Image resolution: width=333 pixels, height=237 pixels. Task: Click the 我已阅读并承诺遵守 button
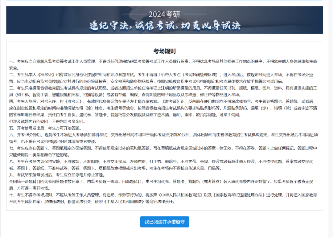pos(164,222)
